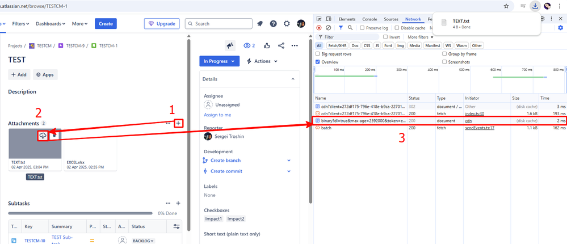Open the TESTCM-10 subtask key link

click(x=35, y=241)
